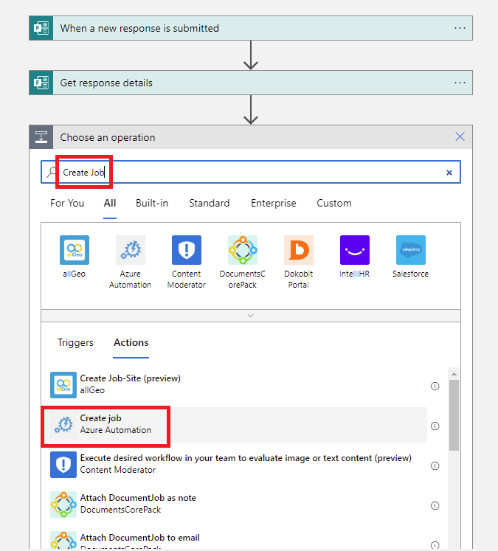Switch to the For You tab

point(67,203)
